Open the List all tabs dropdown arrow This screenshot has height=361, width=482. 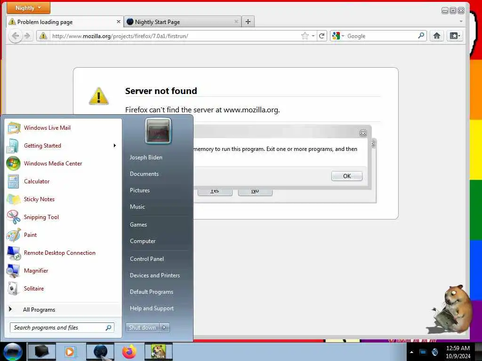(x=461, y=22)
